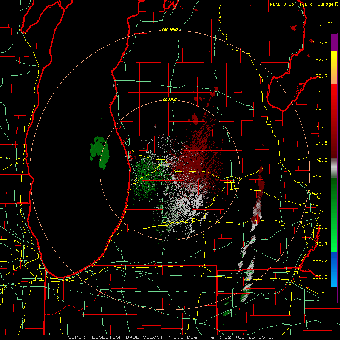Click the -78.7 velocity scale value
The image size is (340, 340).
(x=320, y=244)
